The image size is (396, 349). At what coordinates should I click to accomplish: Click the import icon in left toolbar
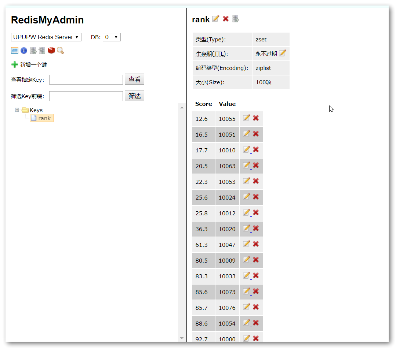[x=42, y=51]
